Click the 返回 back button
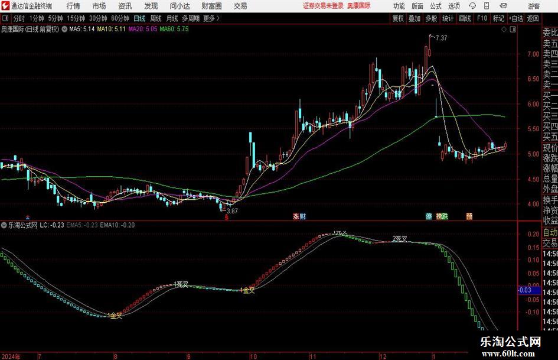The image size is (558, 360). pos(533,18)
